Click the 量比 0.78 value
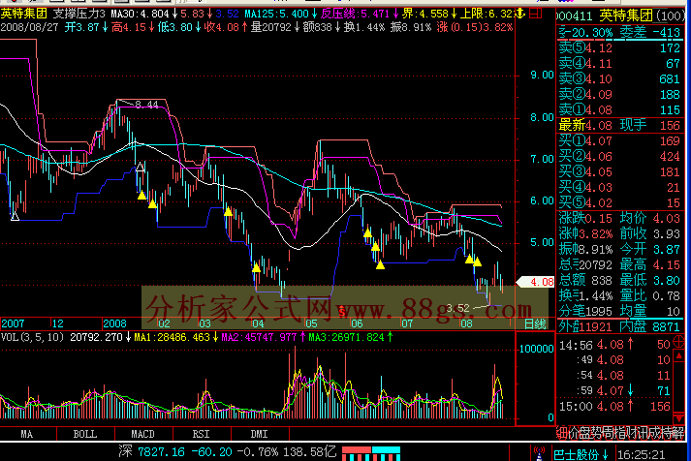This screenshot has width=691, height=461. point(668,296)
